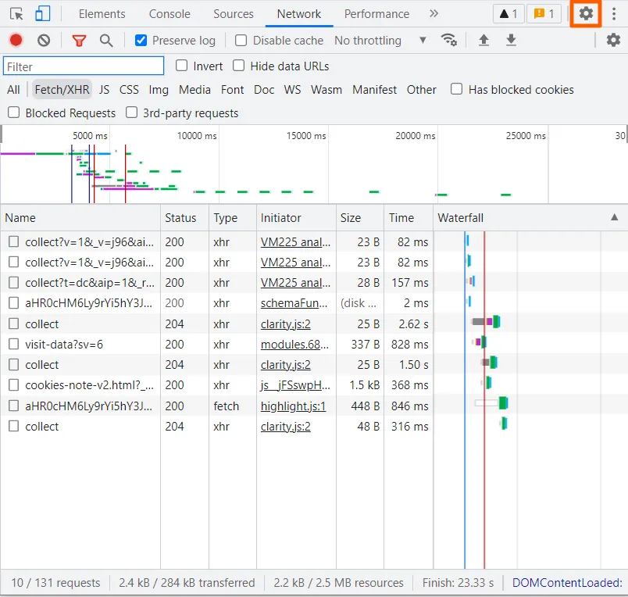Switch to the Console tab

(169, 14)
